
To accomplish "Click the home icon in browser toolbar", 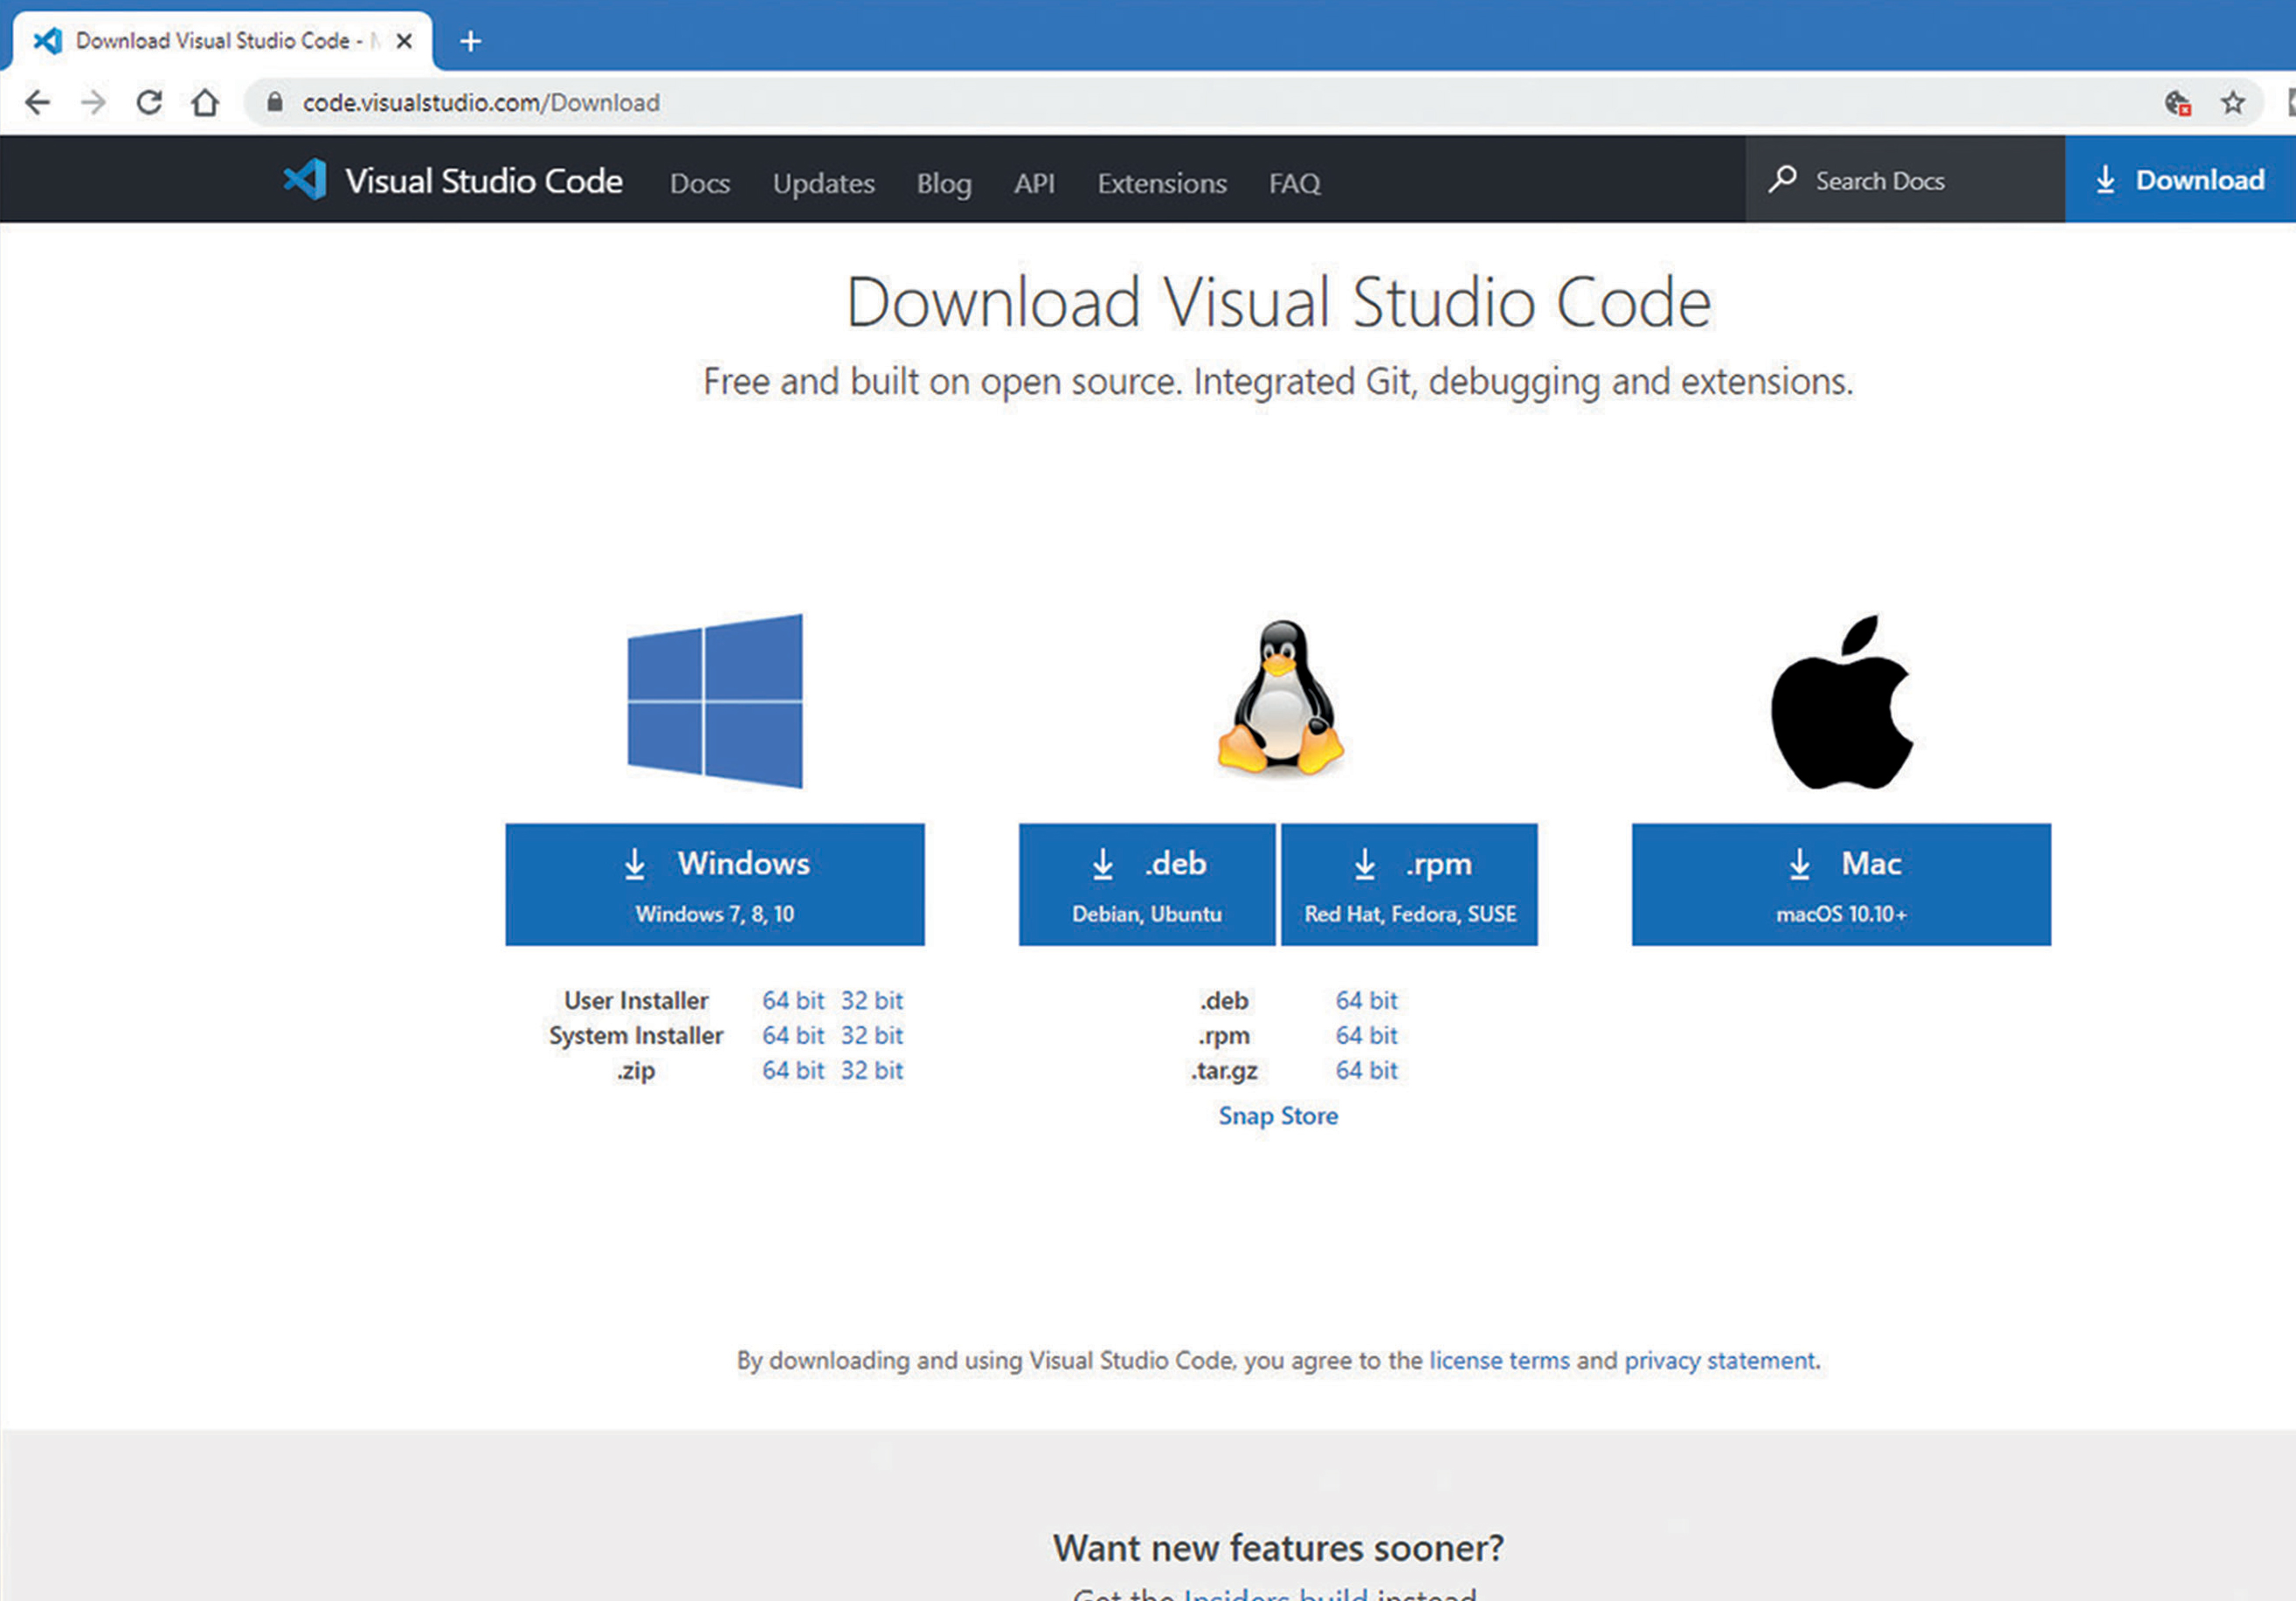I will tap(205, 102).
